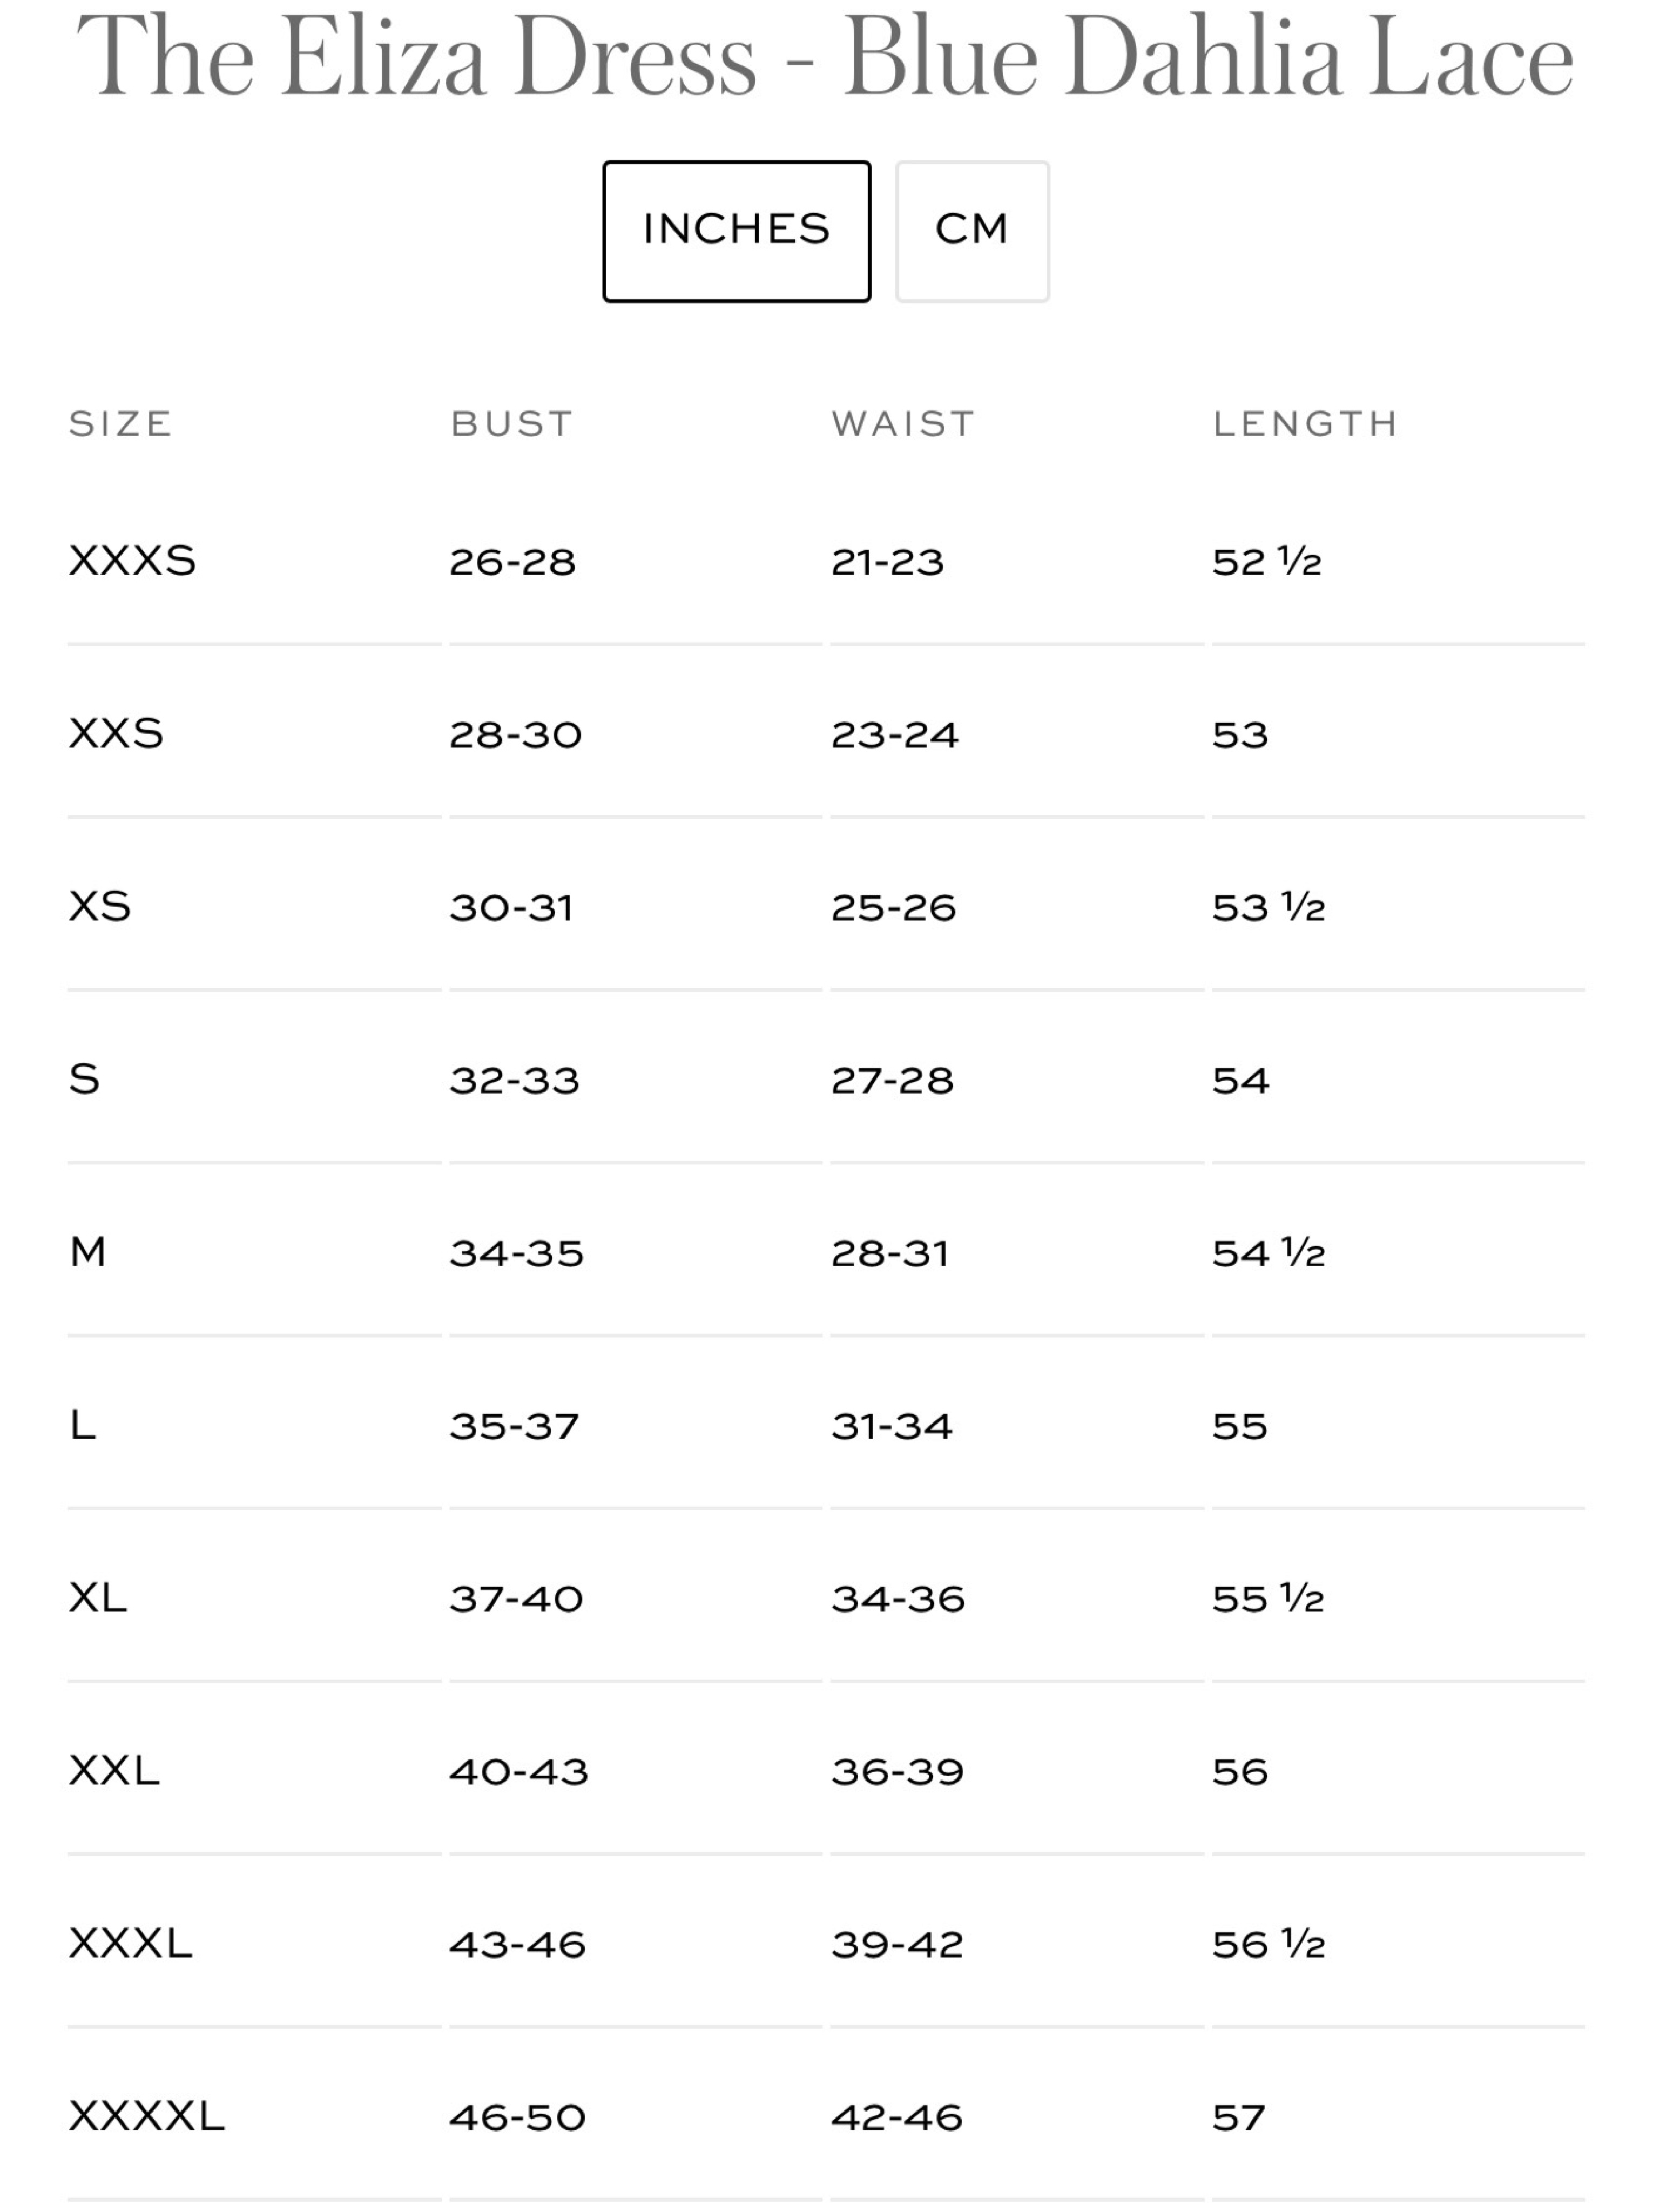Viewport: 1653px width, 2212px height.
Task: Select the XXS size row
Action: click(x=826, y=733)
